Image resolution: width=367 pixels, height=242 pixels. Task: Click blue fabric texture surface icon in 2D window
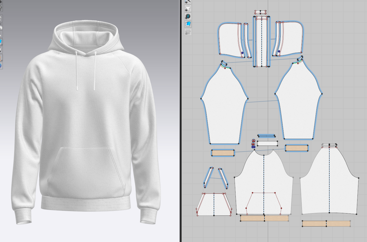(188, 24)
